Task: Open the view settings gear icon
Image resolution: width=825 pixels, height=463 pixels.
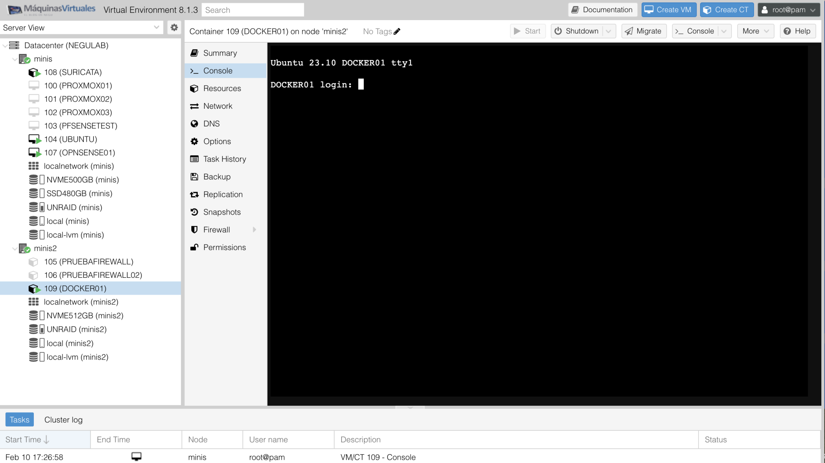Action: [x=174, y=27]
